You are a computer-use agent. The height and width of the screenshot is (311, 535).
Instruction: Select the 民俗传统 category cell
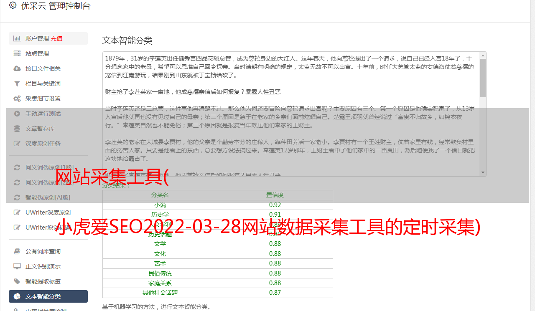[160, 273]
